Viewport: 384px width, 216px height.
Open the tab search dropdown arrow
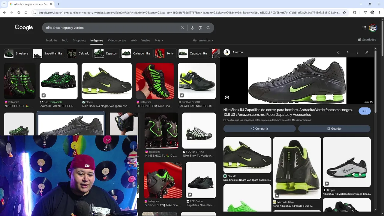[x=4, y=4]
